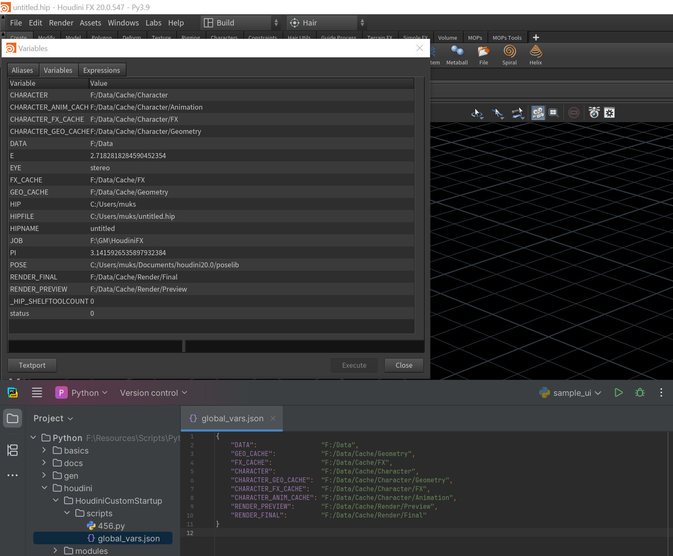
Task: Select the Helix shelf tool
Action: (x=535, y=55)
